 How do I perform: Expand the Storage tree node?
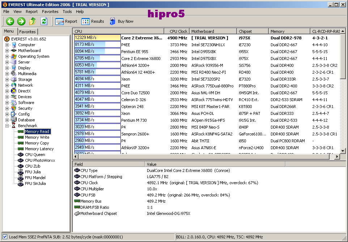[x=7, y=79]
